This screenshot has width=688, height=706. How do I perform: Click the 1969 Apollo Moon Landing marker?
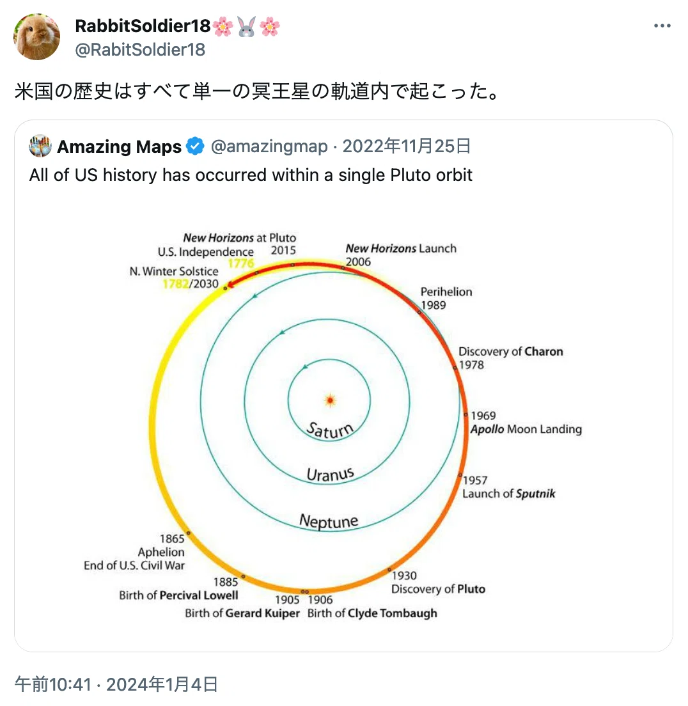tap(465, 414)
